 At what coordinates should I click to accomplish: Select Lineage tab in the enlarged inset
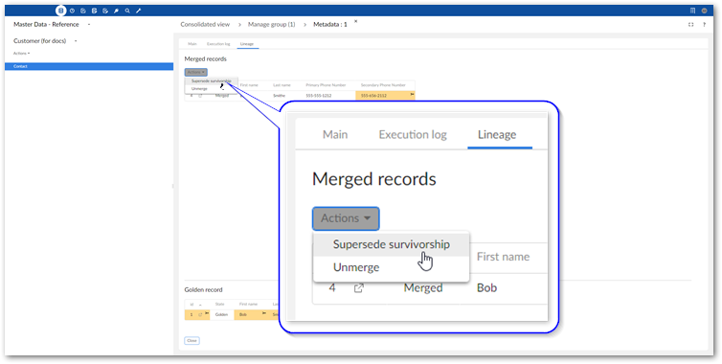[x=497, y=134]
